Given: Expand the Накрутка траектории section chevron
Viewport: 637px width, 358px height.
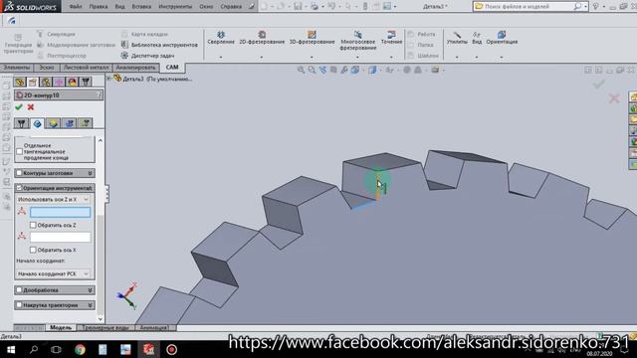Looking at the screenshot, I should click(91, 305).
